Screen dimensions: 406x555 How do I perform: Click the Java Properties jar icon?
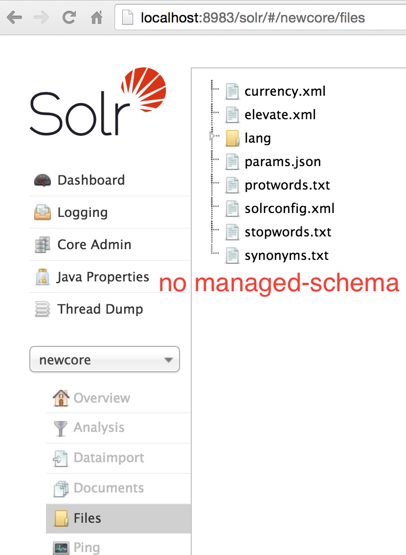click(43, 277)
